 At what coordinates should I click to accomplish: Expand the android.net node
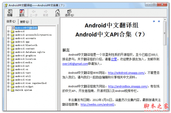(x=8, y=66)
